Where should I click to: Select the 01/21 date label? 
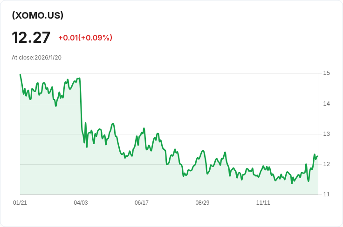[x=20, y=203]
